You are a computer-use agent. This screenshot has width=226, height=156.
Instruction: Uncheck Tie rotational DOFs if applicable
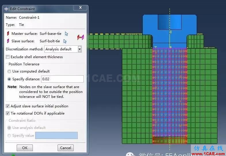coord(8,113)
